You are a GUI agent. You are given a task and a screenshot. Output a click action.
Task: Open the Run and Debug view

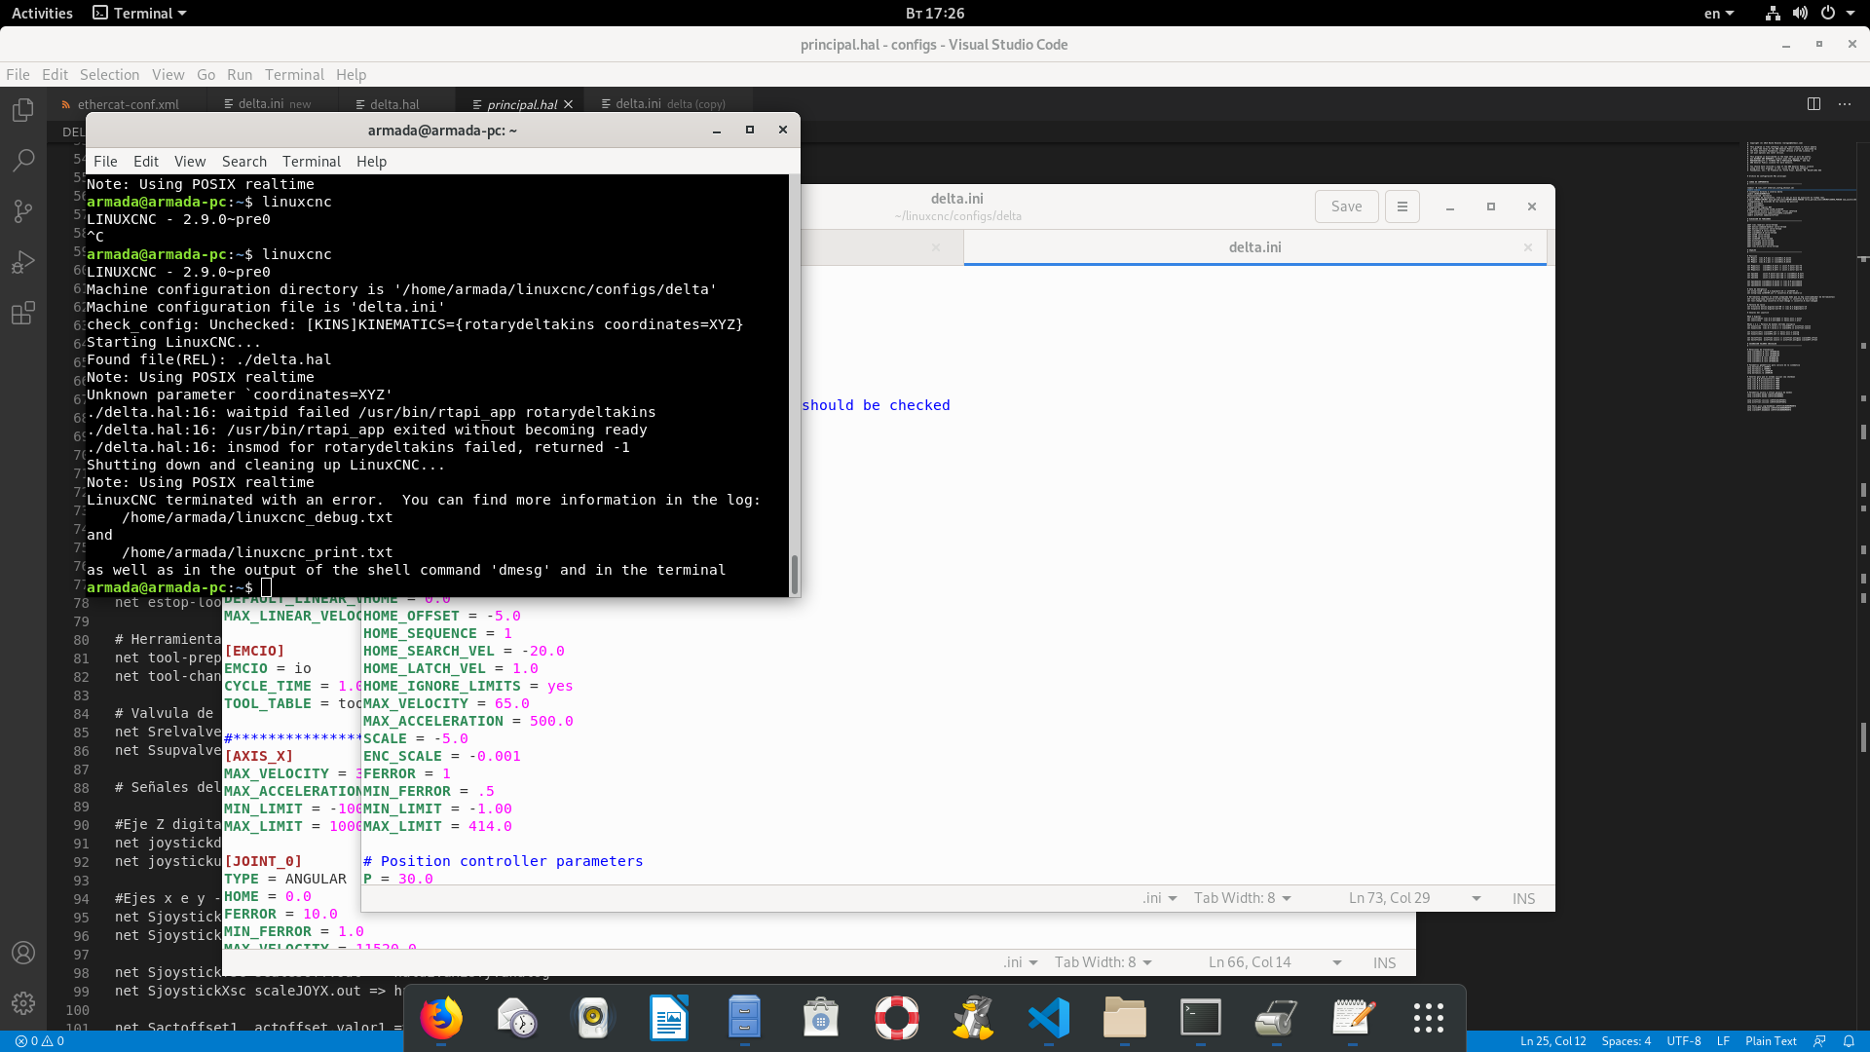click(x=23, y=262)
